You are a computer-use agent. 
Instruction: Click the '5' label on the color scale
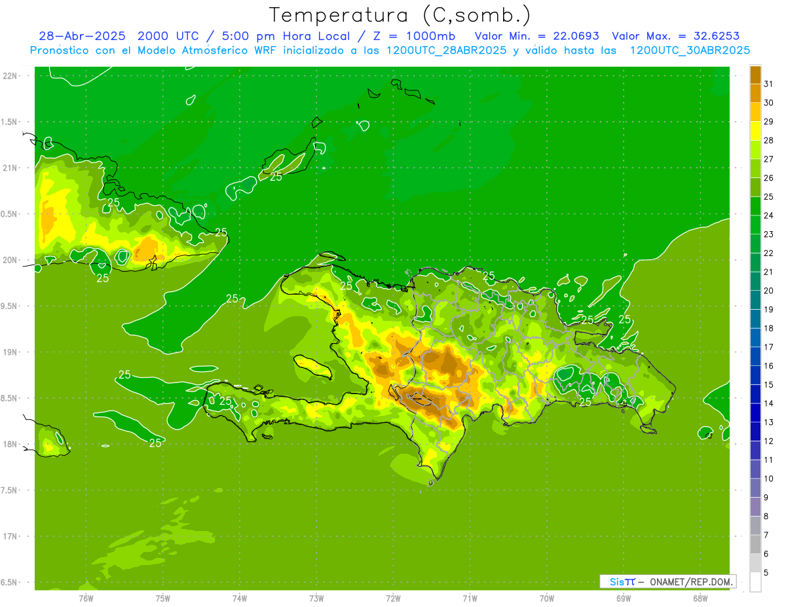pyautogui.click(x=766, y=573)
